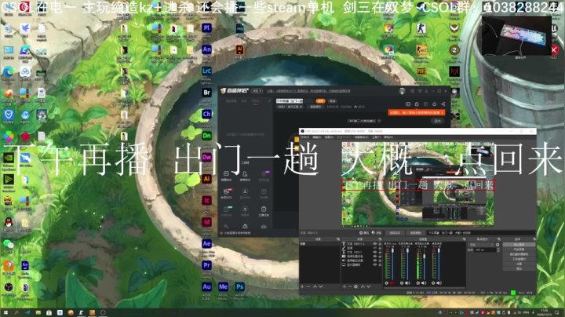
Task: Open OBS 设置 from controls dock
Action: point(519,264)
